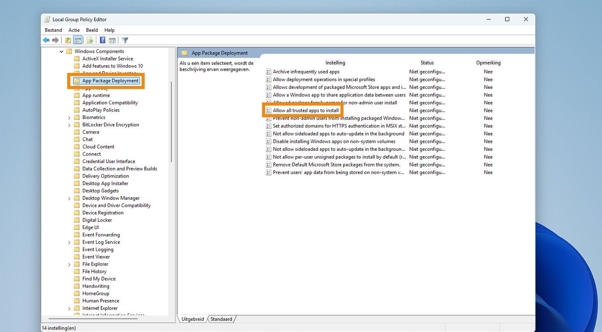Click the Niet geconfigureerd status for Archive infrequently used apps
This screenshot has width=602, height=332.
tap(427, 72)
